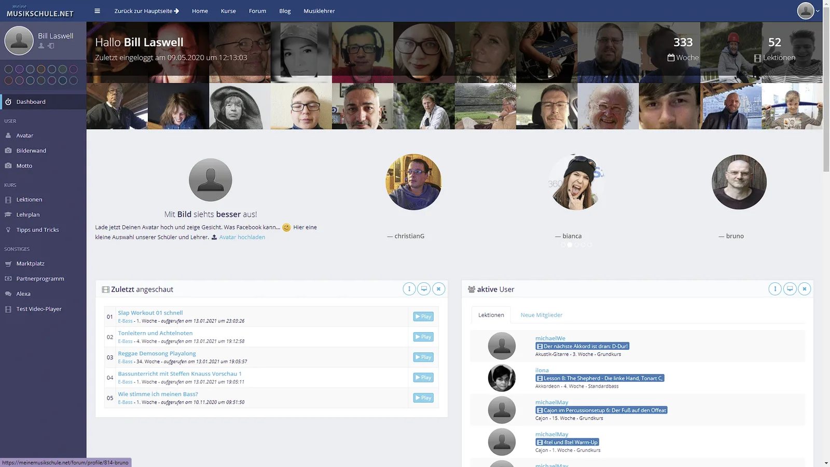The height and width of the screenshot is (467, 830).
Task: Play Wie stimme ich meinen Bass?
Action: click(x=423, y=398)
